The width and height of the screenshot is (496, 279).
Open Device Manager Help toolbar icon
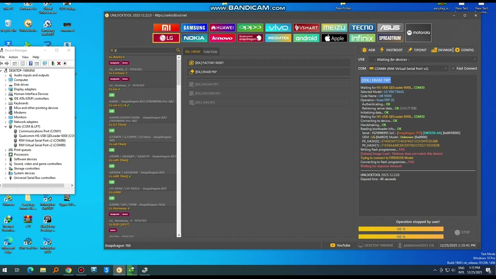[31, 64]
